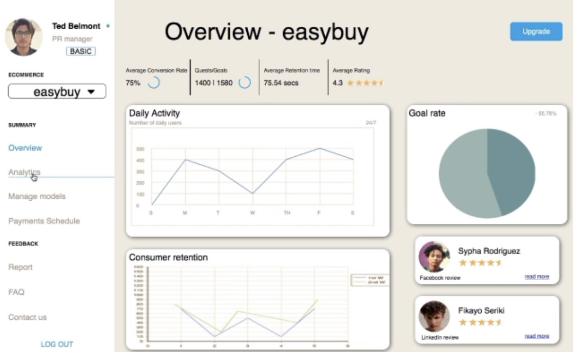
Task: Click Sypha Rodriguez's avatar
Action: (434, 257)
